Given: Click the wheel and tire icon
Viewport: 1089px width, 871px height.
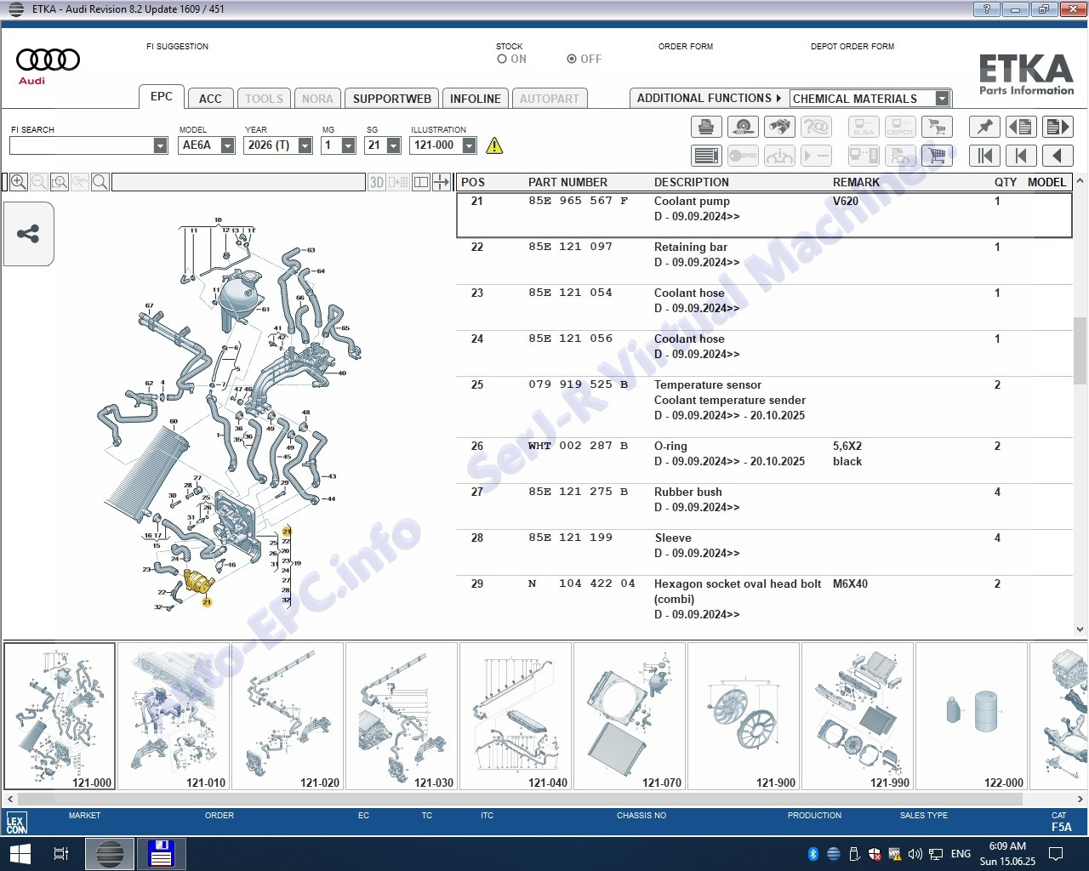Looking at the screenshot, I should [x=743, y=128].
